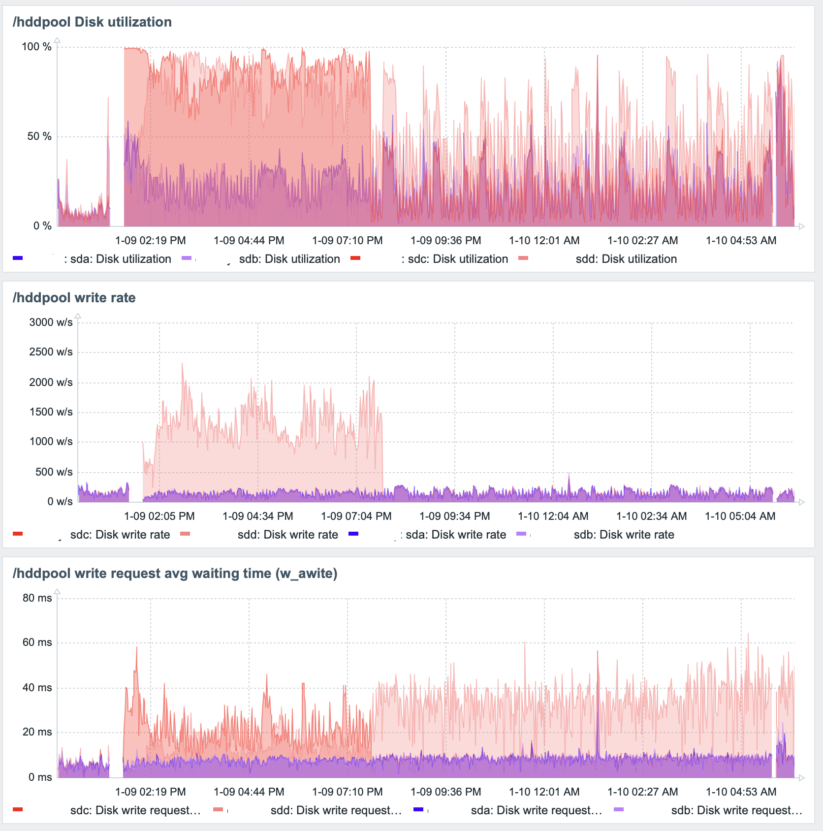Screen dimensions: 823x831
Task: Click the sdd color marker in Disk utilization legend
Action: [523, 258]
